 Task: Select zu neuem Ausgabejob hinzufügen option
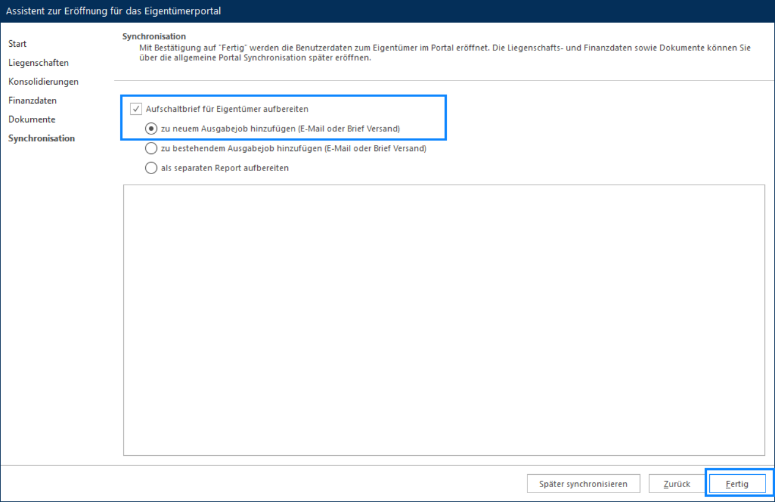tap(151, 128)
